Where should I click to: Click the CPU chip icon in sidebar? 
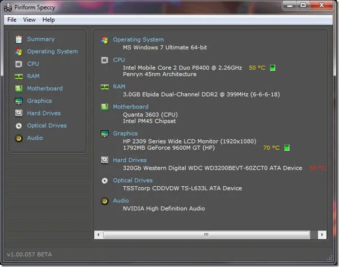[x=19, y=64]
